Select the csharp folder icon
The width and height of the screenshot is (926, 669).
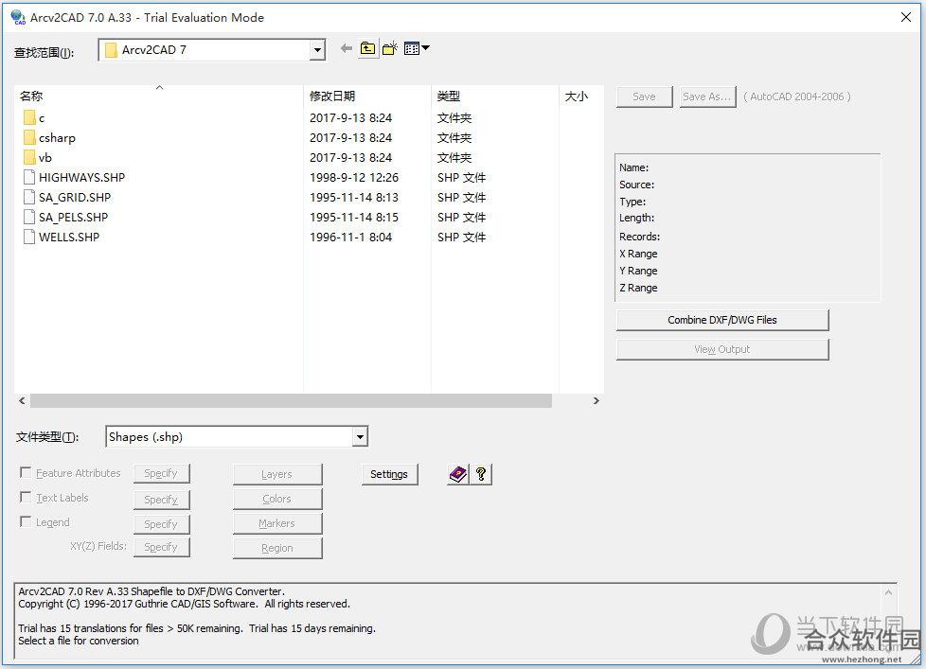(29, 138)
